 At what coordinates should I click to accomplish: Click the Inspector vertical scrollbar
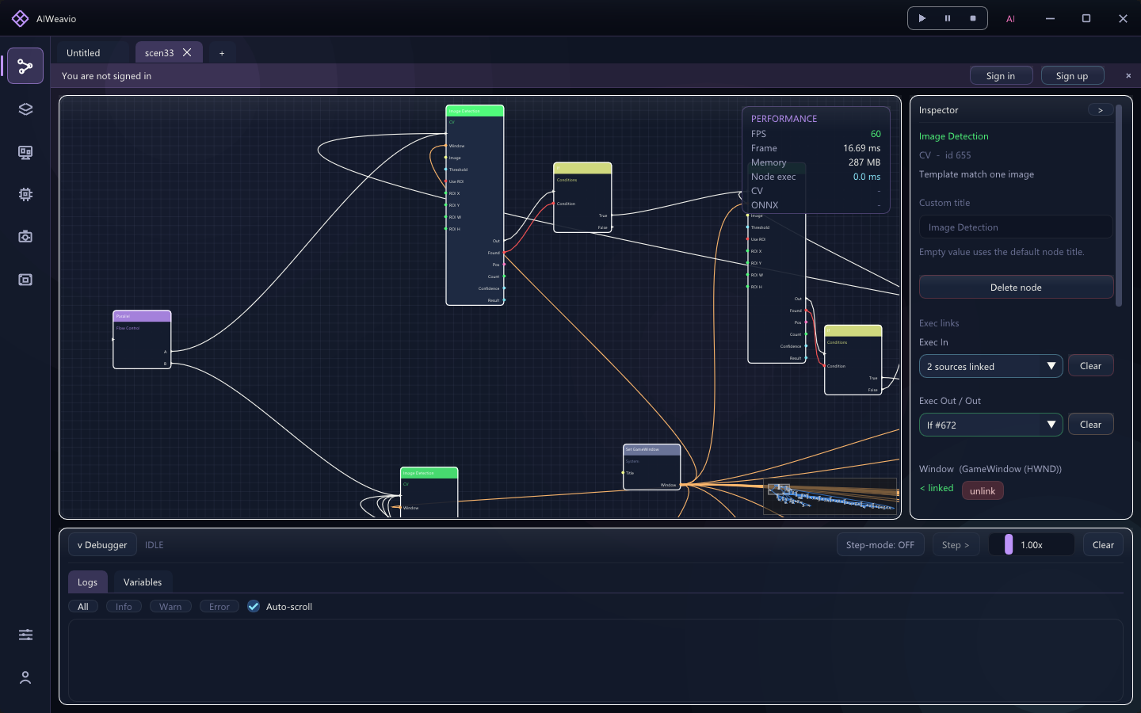1119,204
